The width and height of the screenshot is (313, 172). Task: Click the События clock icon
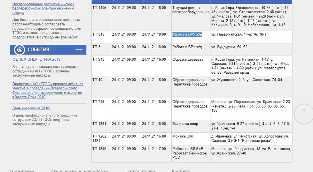(x=20, y=49)
